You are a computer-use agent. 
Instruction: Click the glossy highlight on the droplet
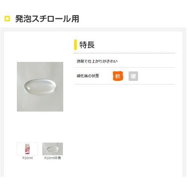(x=28, y=88)
